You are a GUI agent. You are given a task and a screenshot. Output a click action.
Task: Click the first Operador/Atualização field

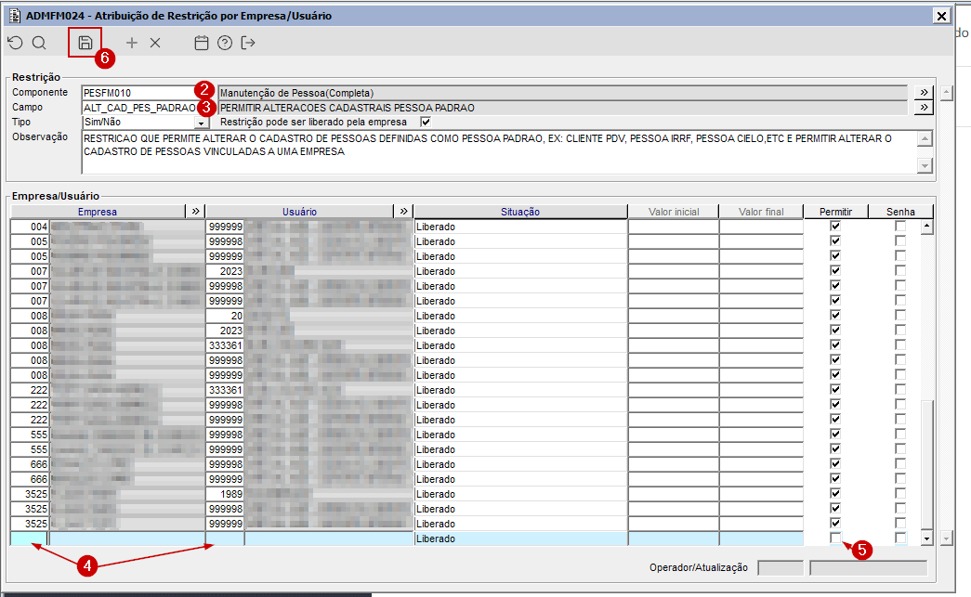(x=781, y=567)
